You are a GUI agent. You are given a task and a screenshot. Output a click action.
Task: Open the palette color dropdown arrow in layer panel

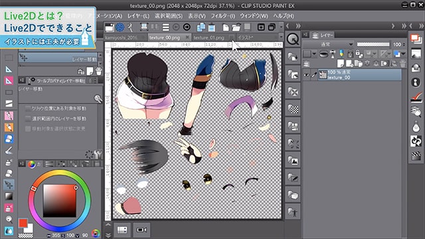(x=314, y=54)
